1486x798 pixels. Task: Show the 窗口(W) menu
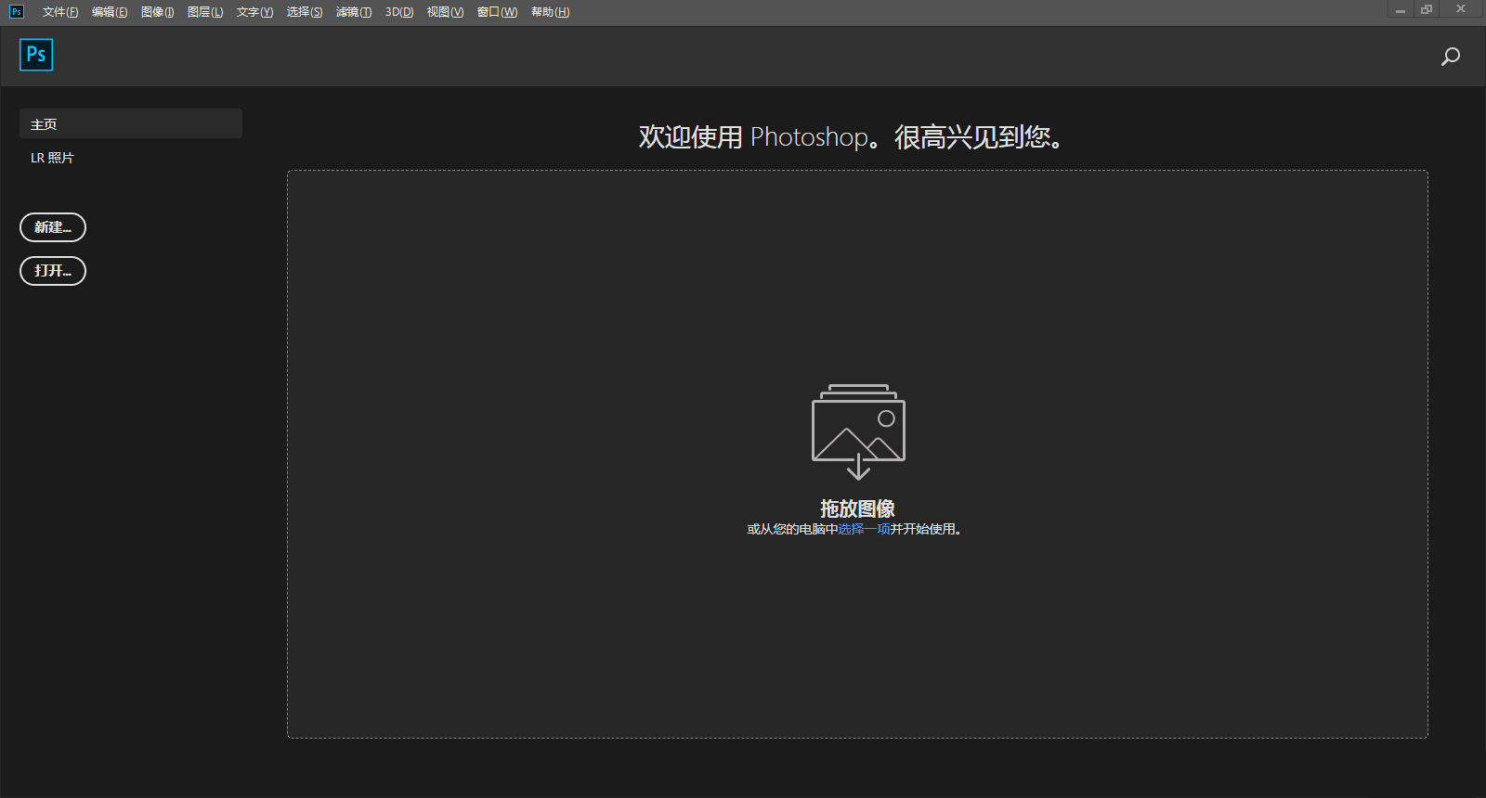click(x=497, y=12)
